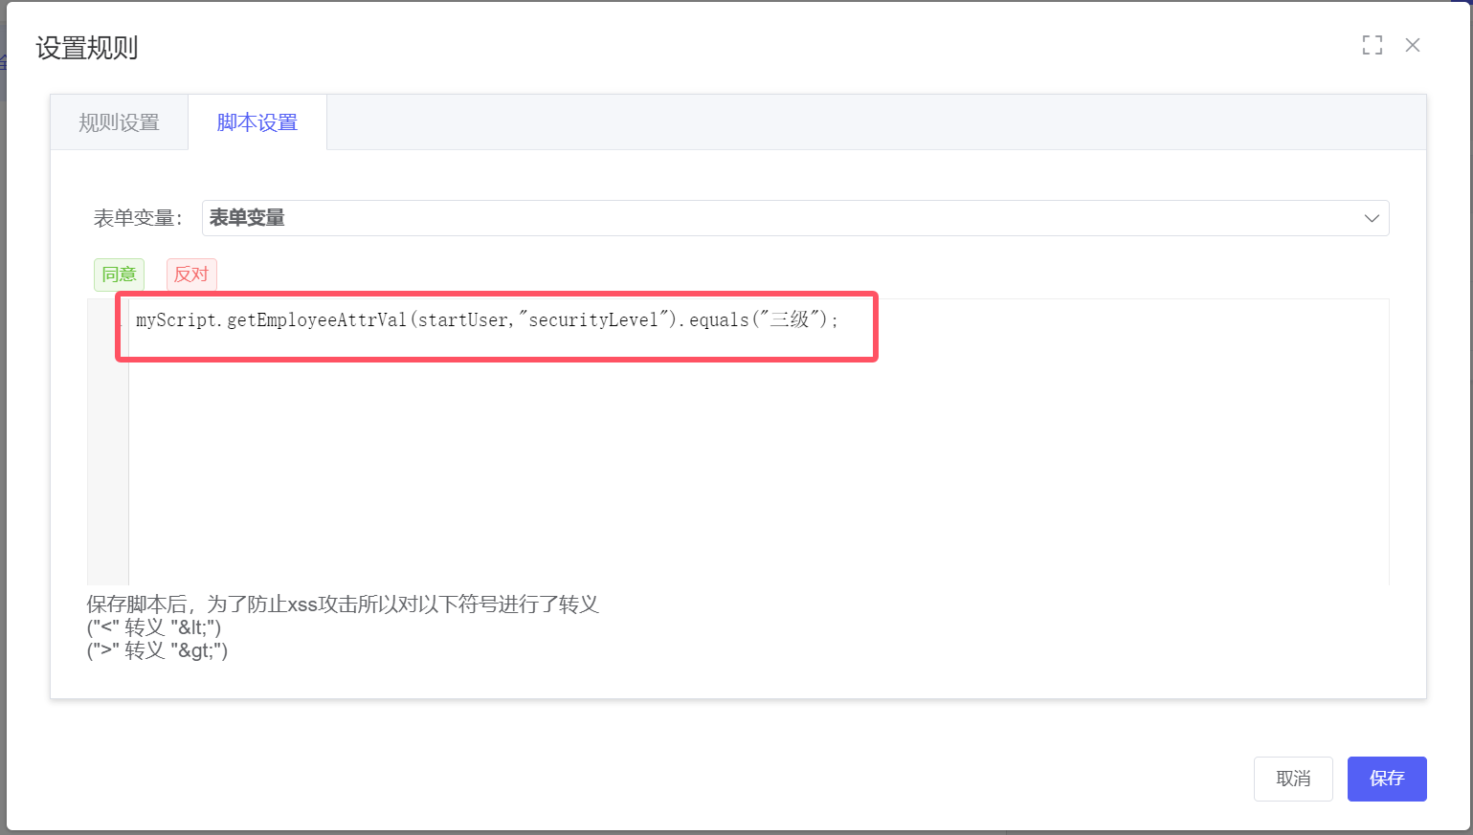Click the "三级" value in script
The width and height of the screenshot is (1473, 835).
tap(790, 320)
